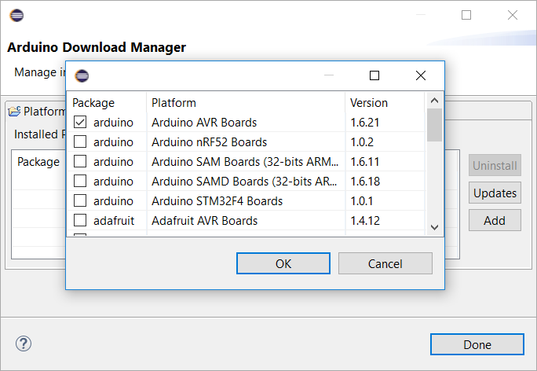
Task: Click the scrollbar up arrow in platform list
Action: click(x=435, y=101)
